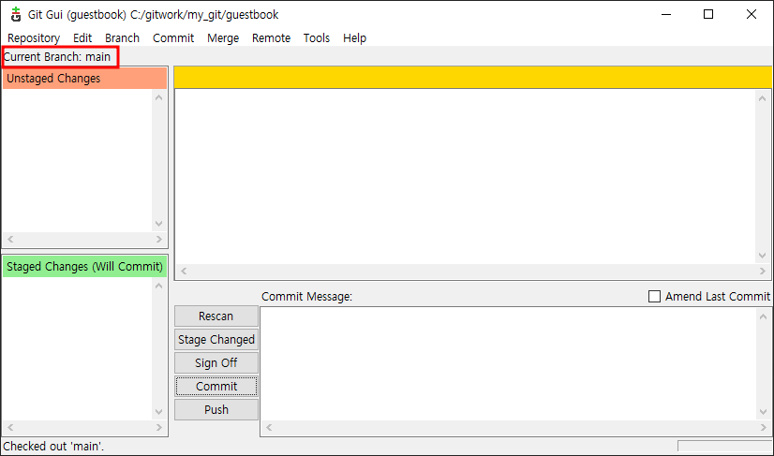774x456 pixels.
Task: Click the Push button
Action: pyautogui.click(x=216, y=409)
